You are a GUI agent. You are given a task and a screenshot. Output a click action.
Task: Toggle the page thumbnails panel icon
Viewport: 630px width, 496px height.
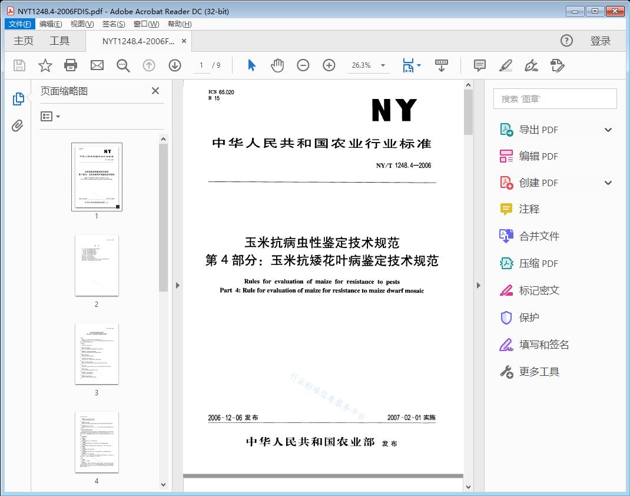[18, 99]
